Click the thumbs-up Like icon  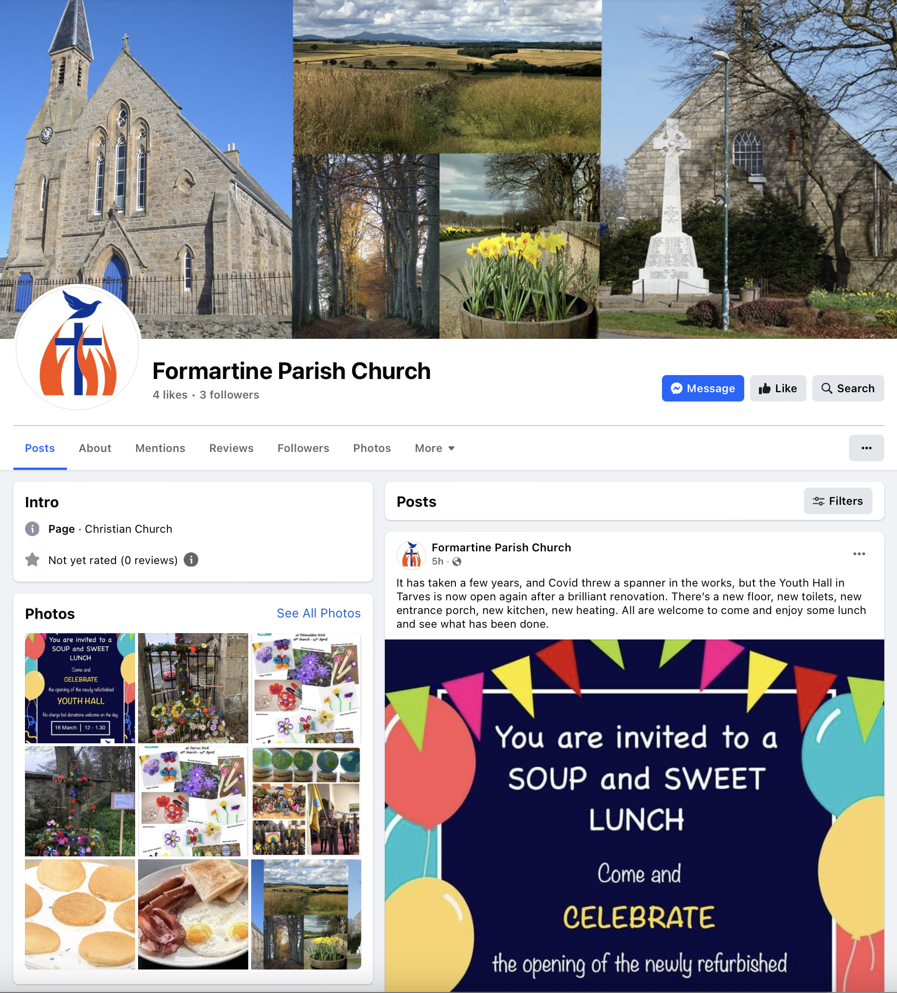pyautogui.click(x=764, y=388)
